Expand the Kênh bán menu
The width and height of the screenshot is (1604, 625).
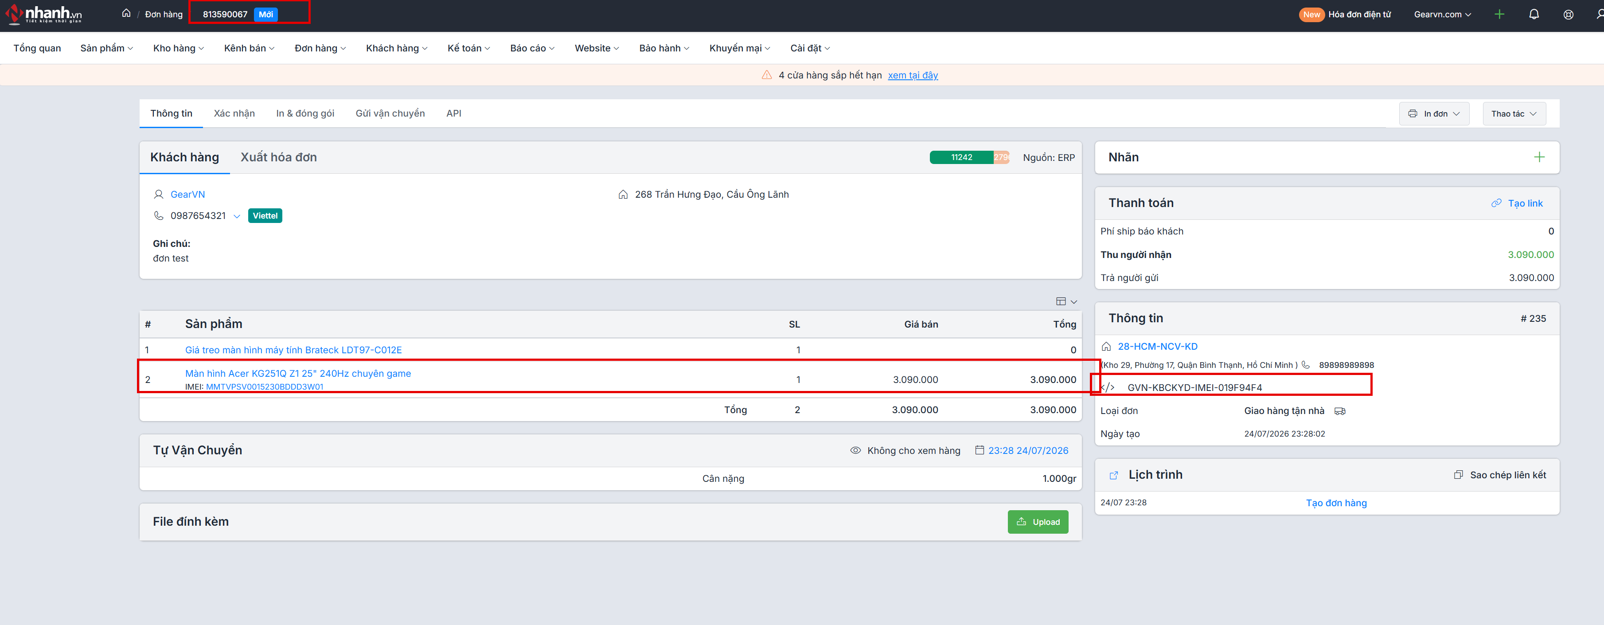point(249,49)
